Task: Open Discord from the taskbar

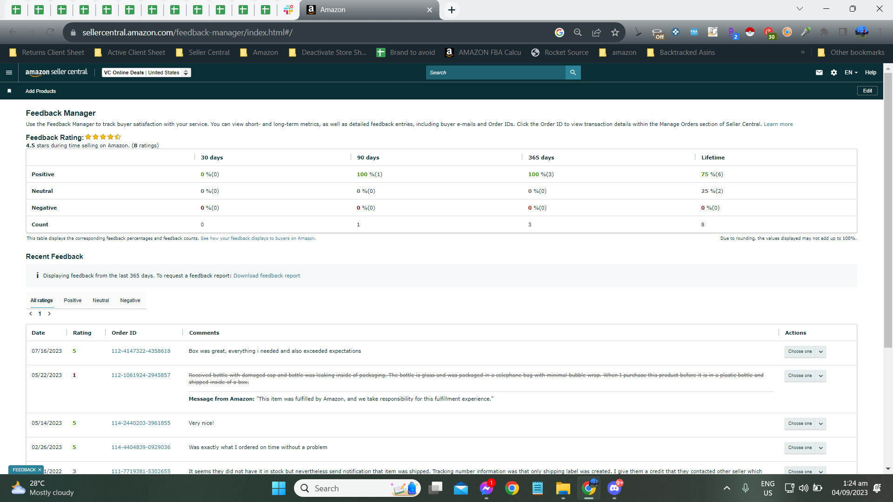Action: [614, 488]
